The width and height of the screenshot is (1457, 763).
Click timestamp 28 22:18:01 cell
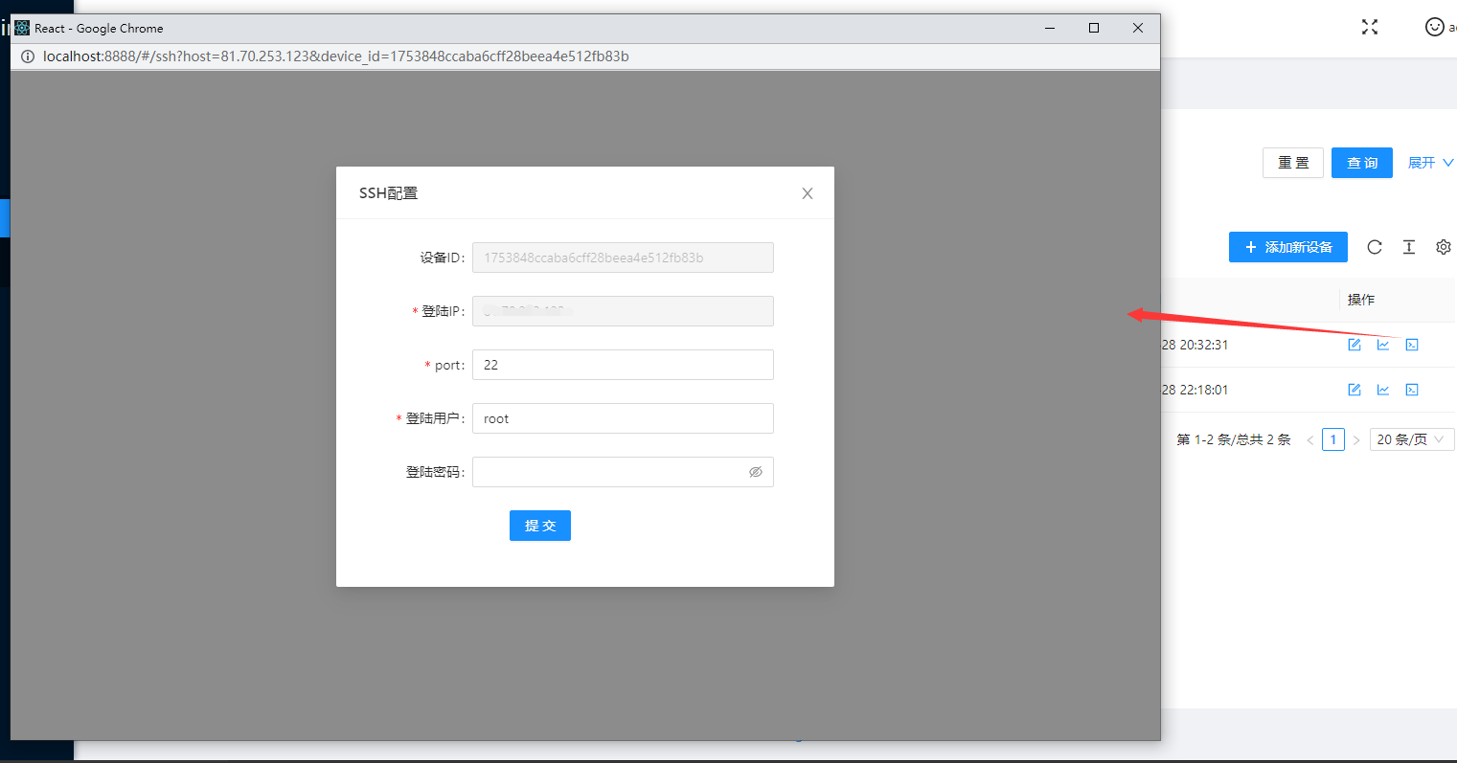point(1195,390)
